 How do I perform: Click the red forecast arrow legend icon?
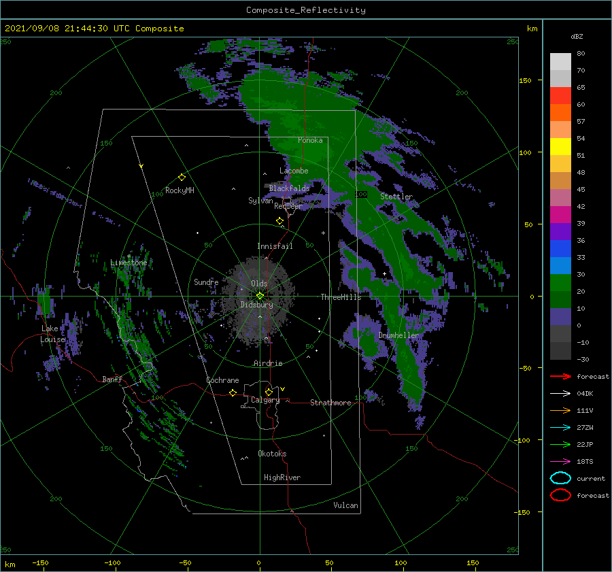click(x=560, y=376)
